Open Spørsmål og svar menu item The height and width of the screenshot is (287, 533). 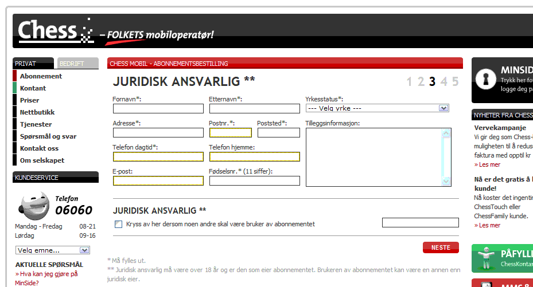[x=48, y=136]
